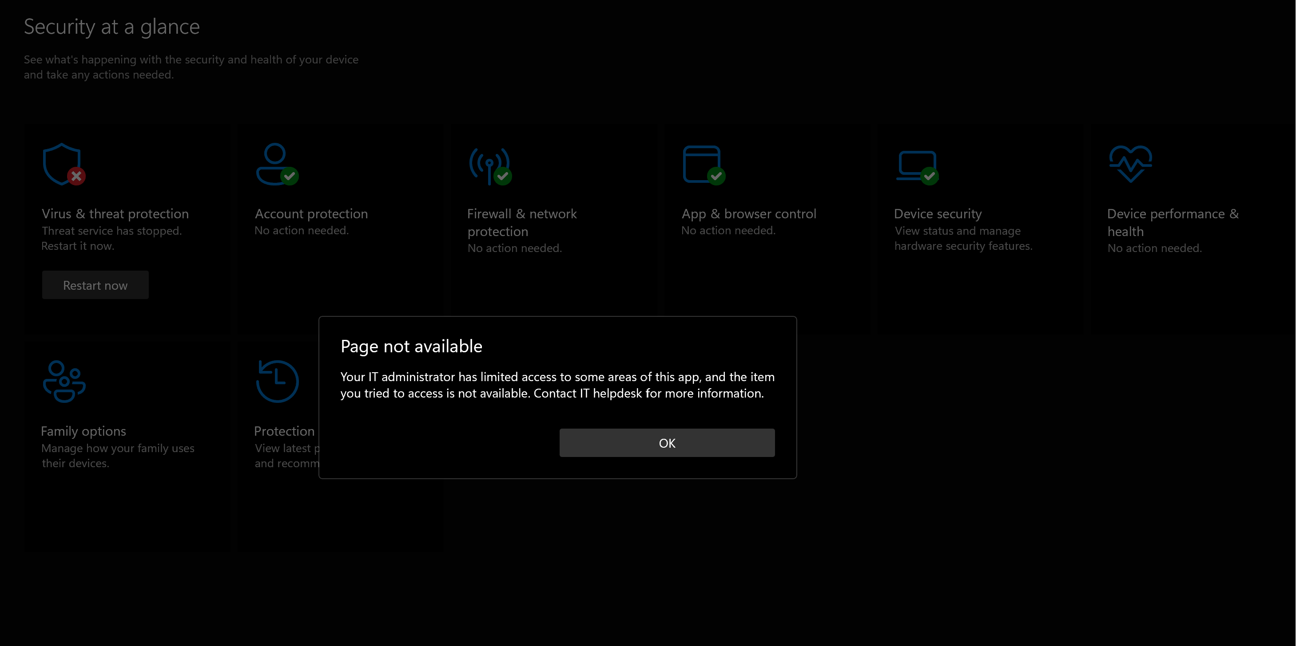The width and height of the screenshot is (1296, 646).
Task: Open the Protection history clock icon
Action: pyautogui.click(x=277, y=381)
